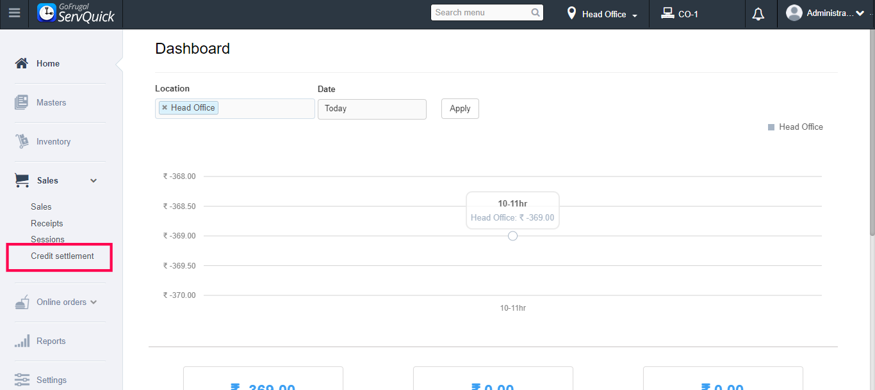Screen dimensions: 875x390
Task: Remove the Head Office location tag
Action: (x=165, y=108)
